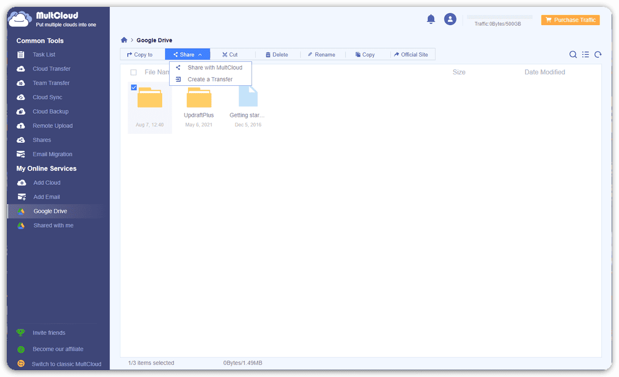Click Add Cloud in sidebar
Screen dimensions: 619x377
pyautogui.click(x=47, y=182)
